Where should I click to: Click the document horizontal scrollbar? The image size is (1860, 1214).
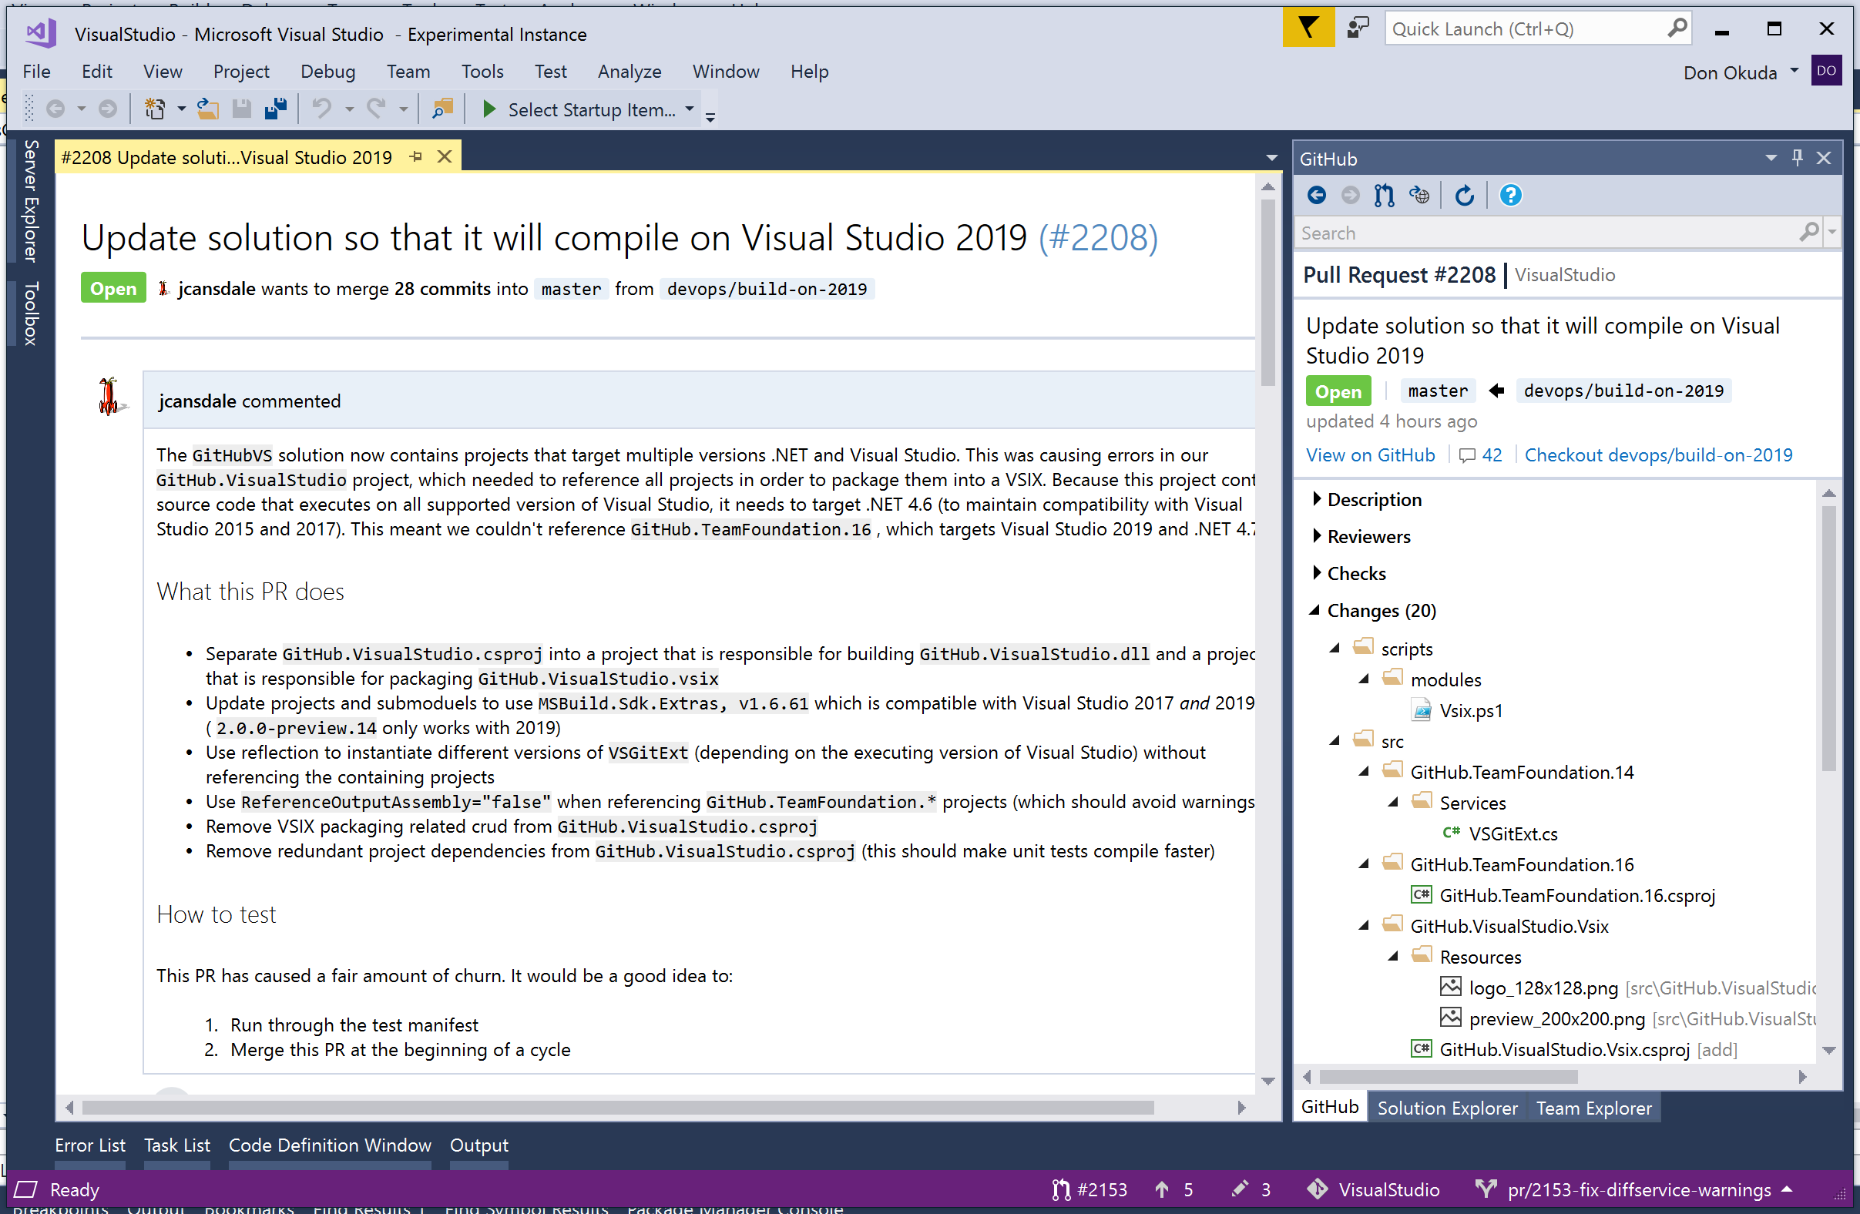point(617,1107)
